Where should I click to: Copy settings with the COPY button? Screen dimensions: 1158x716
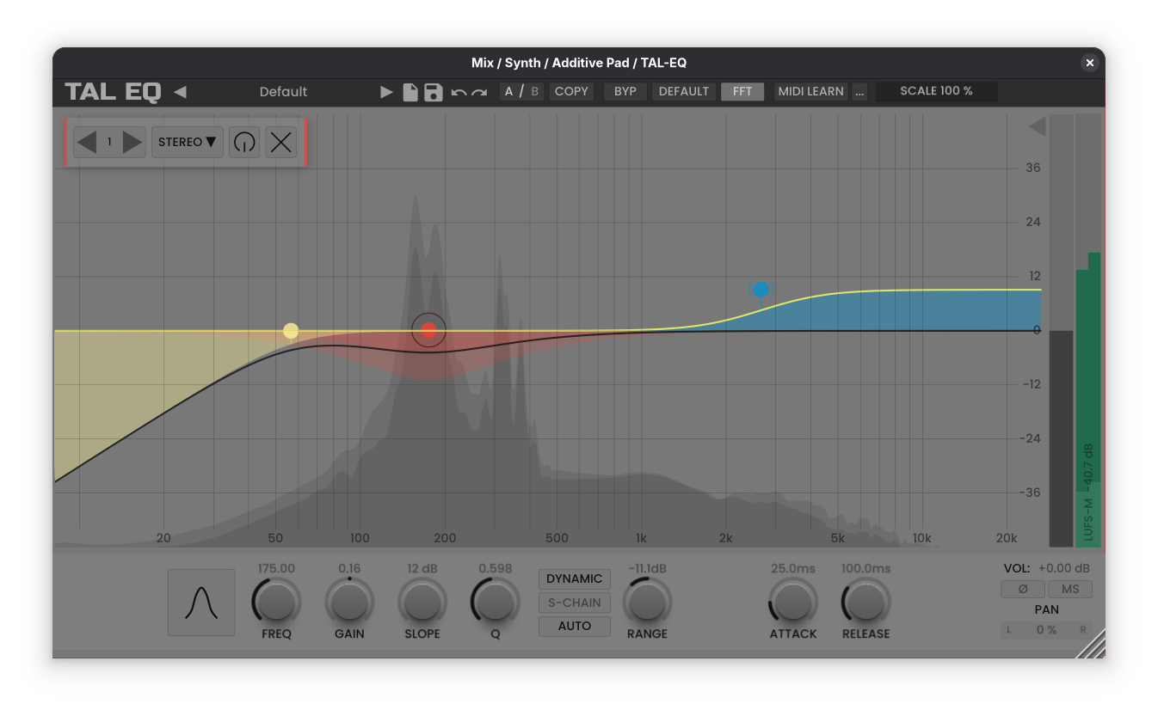(x=571, y=91)
